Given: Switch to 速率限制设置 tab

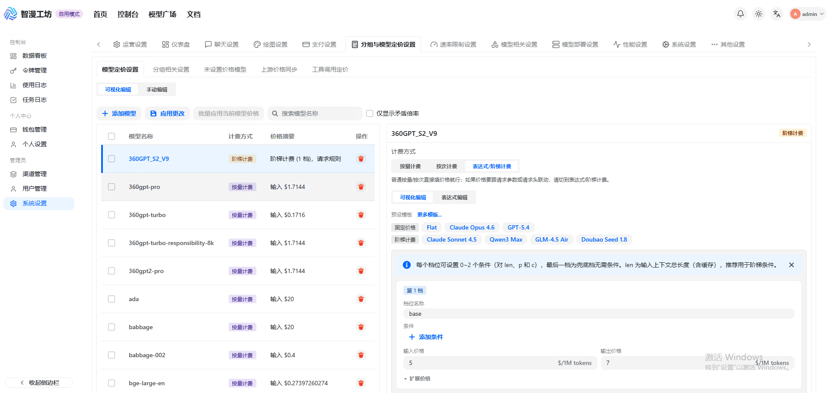Looking at the screenshot, I should (x=453, y=44).
